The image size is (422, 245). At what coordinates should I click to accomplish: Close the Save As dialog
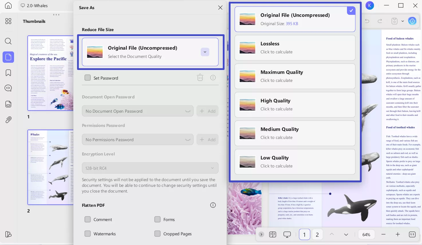click(220, 8)
